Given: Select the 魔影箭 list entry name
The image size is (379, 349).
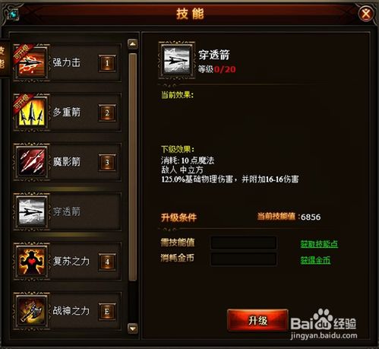Looking at the screenshot, I should coord(67,162).
